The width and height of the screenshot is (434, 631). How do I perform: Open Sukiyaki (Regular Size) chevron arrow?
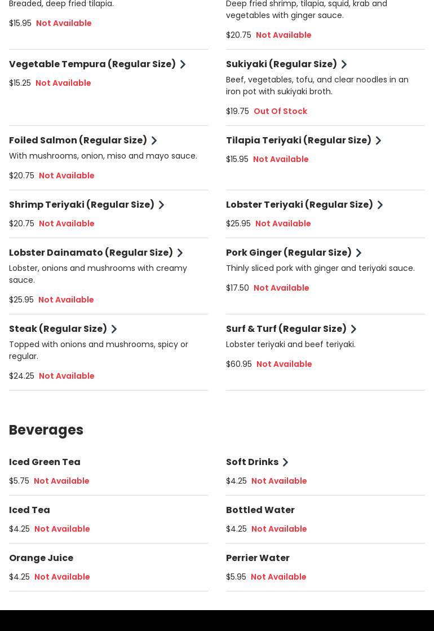[344, 64]
